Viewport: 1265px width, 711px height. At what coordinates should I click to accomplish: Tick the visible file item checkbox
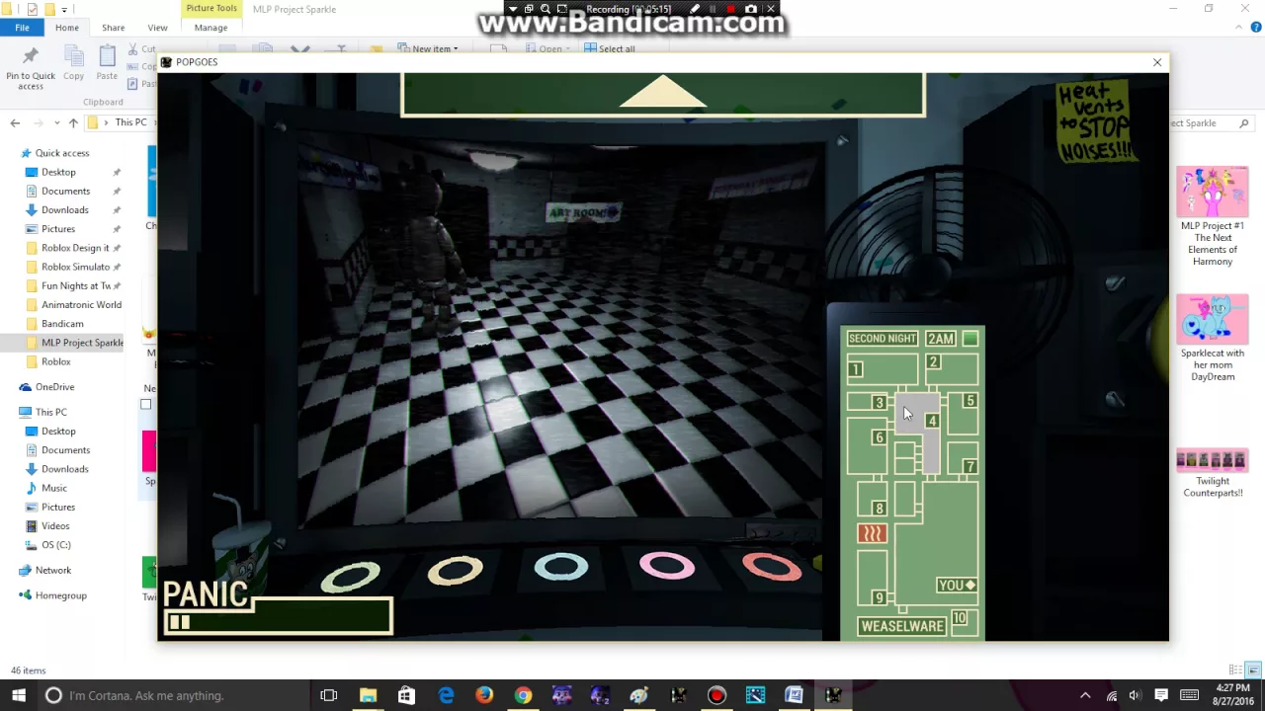click(146, 404)
